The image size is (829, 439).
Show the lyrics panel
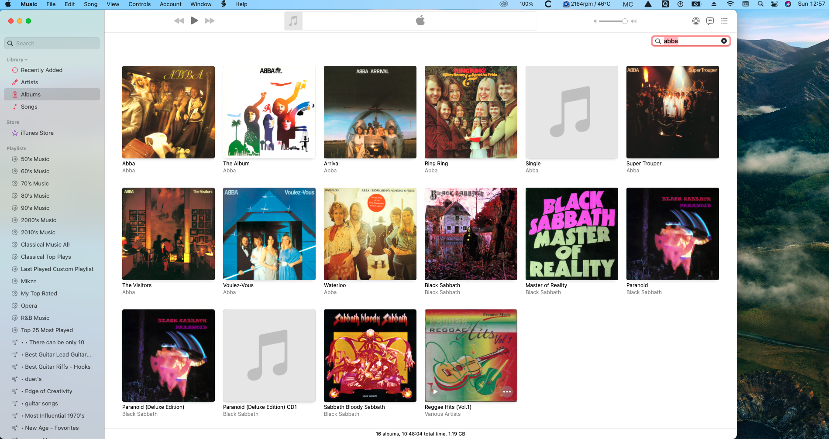tap(710, 21)
